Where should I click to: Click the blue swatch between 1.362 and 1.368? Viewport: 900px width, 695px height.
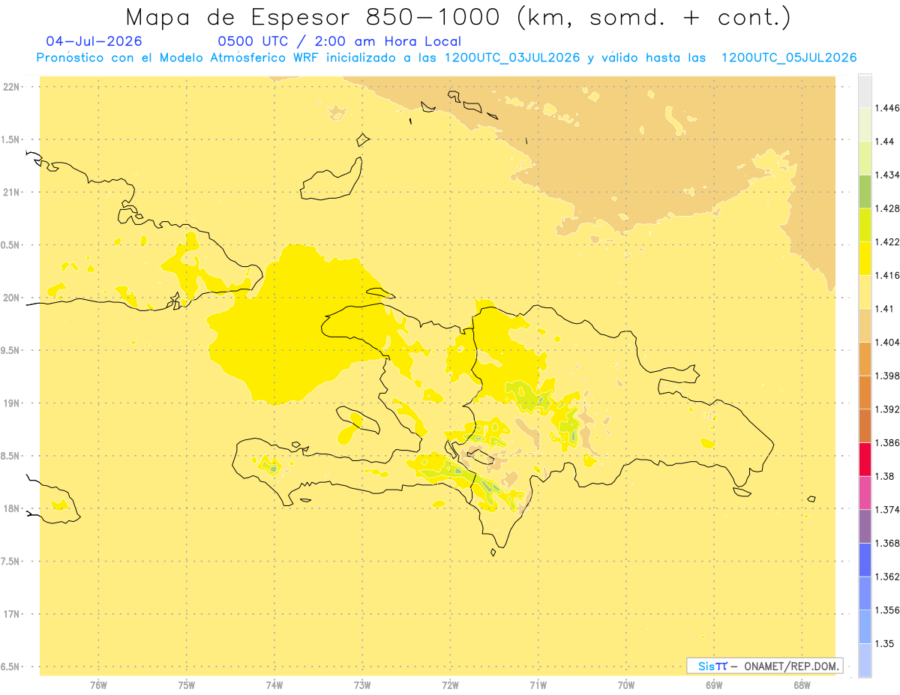pos(865,559)
